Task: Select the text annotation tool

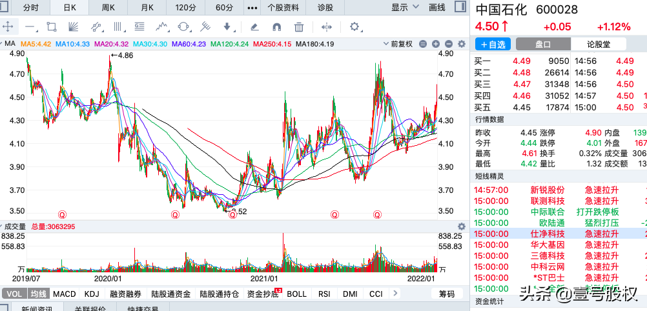Action: pyautogui.click(x=140, y=27)
